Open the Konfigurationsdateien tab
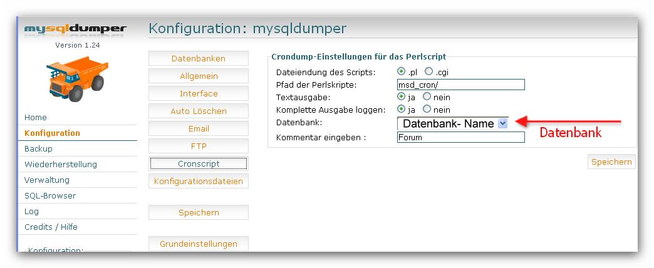 (x=198, y=182)
